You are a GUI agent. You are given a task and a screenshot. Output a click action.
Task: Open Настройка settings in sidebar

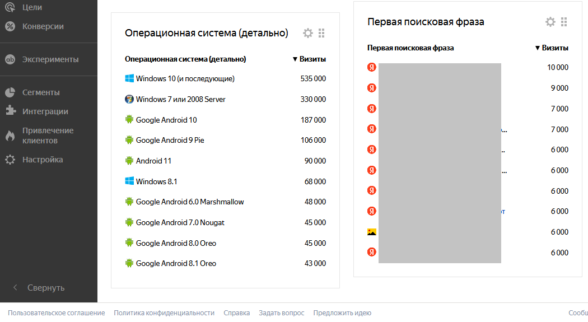point(43,160)
